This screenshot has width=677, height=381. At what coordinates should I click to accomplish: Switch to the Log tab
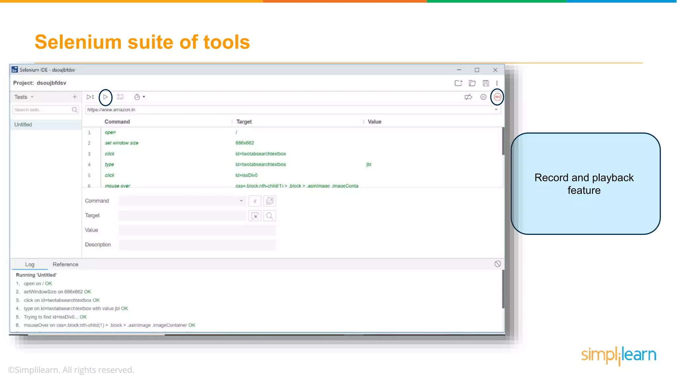(30, 264)
